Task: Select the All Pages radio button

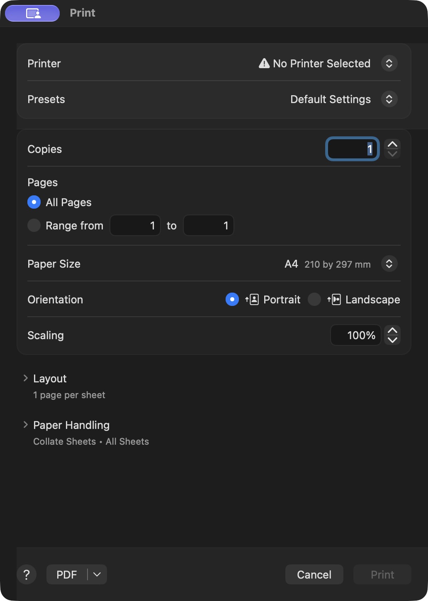Action: (x=34, y=202)
